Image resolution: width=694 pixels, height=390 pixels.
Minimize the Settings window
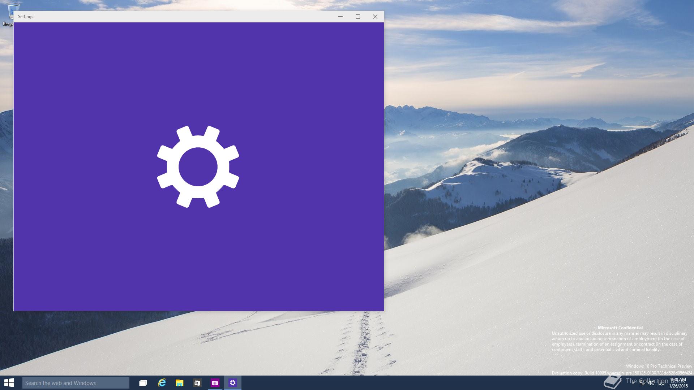click(340, 17)
